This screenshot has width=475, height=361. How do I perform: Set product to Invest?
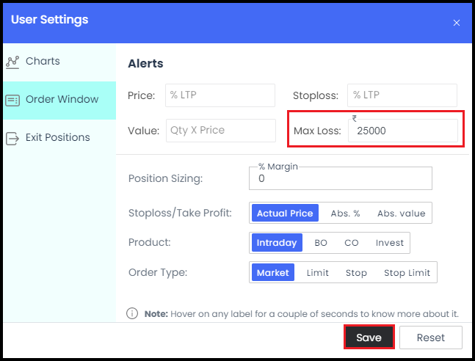390,243
